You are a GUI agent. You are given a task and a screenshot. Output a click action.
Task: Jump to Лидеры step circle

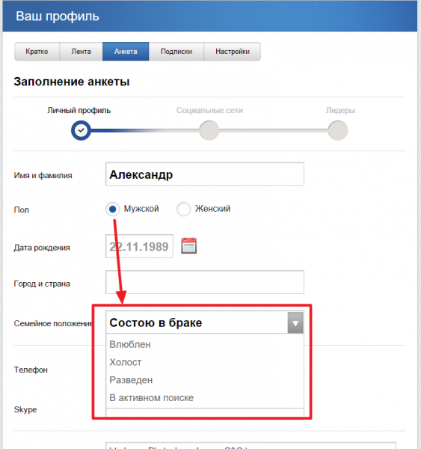pyautogui.click(x=338, y=130)
